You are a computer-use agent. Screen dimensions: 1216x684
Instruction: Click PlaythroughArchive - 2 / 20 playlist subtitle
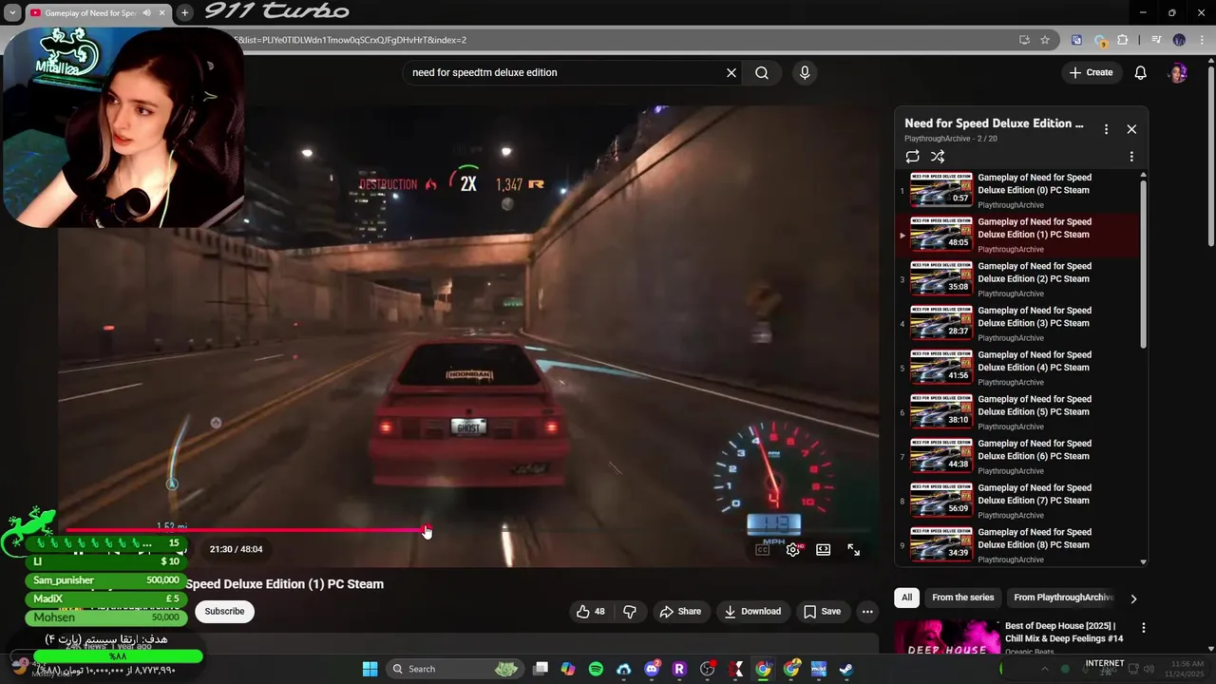(x=951, y=139)
